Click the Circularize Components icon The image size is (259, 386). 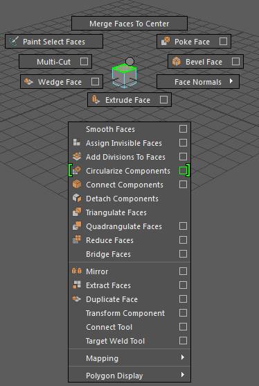point(77,171)
